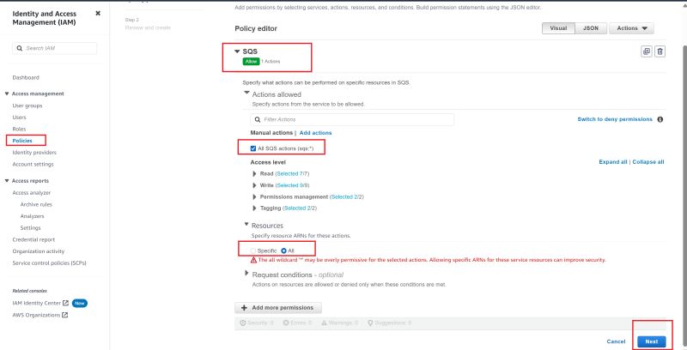This screenshot has height=350, width=687.
Task: Click Next to continue
Action: (652, 341)
